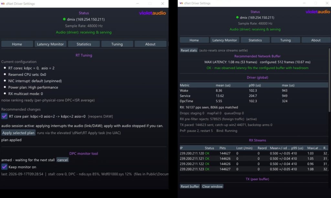Click the violetaudio logo in left window
This screenshot has height=198, width=331.
click(x=153, y=13)
